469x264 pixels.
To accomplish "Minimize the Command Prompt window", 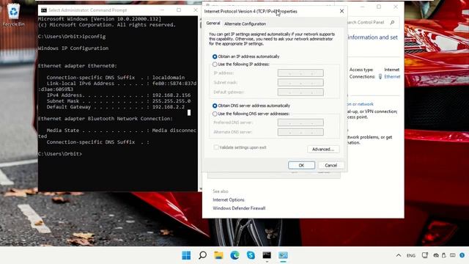I will coord(162,10).
